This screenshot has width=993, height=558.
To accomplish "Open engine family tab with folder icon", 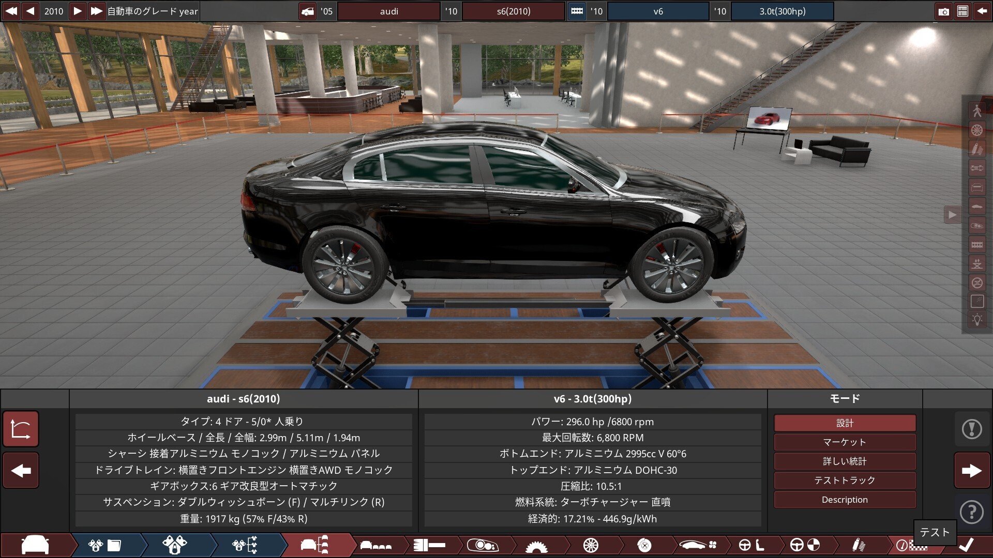I will [x=104, y=545].
